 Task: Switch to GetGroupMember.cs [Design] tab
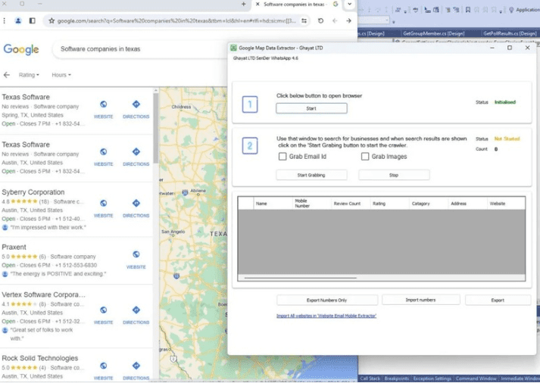[433, 33]
